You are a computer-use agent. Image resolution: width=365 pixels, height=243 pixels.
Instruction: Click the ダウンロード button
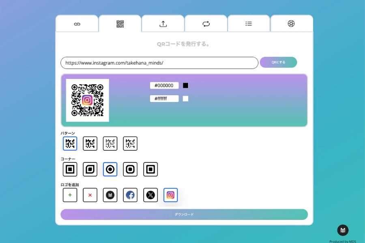pos(184,214)
